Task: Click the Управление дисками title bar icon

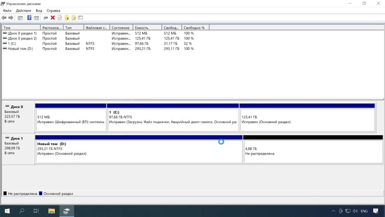Action: [x=3, y=4]
